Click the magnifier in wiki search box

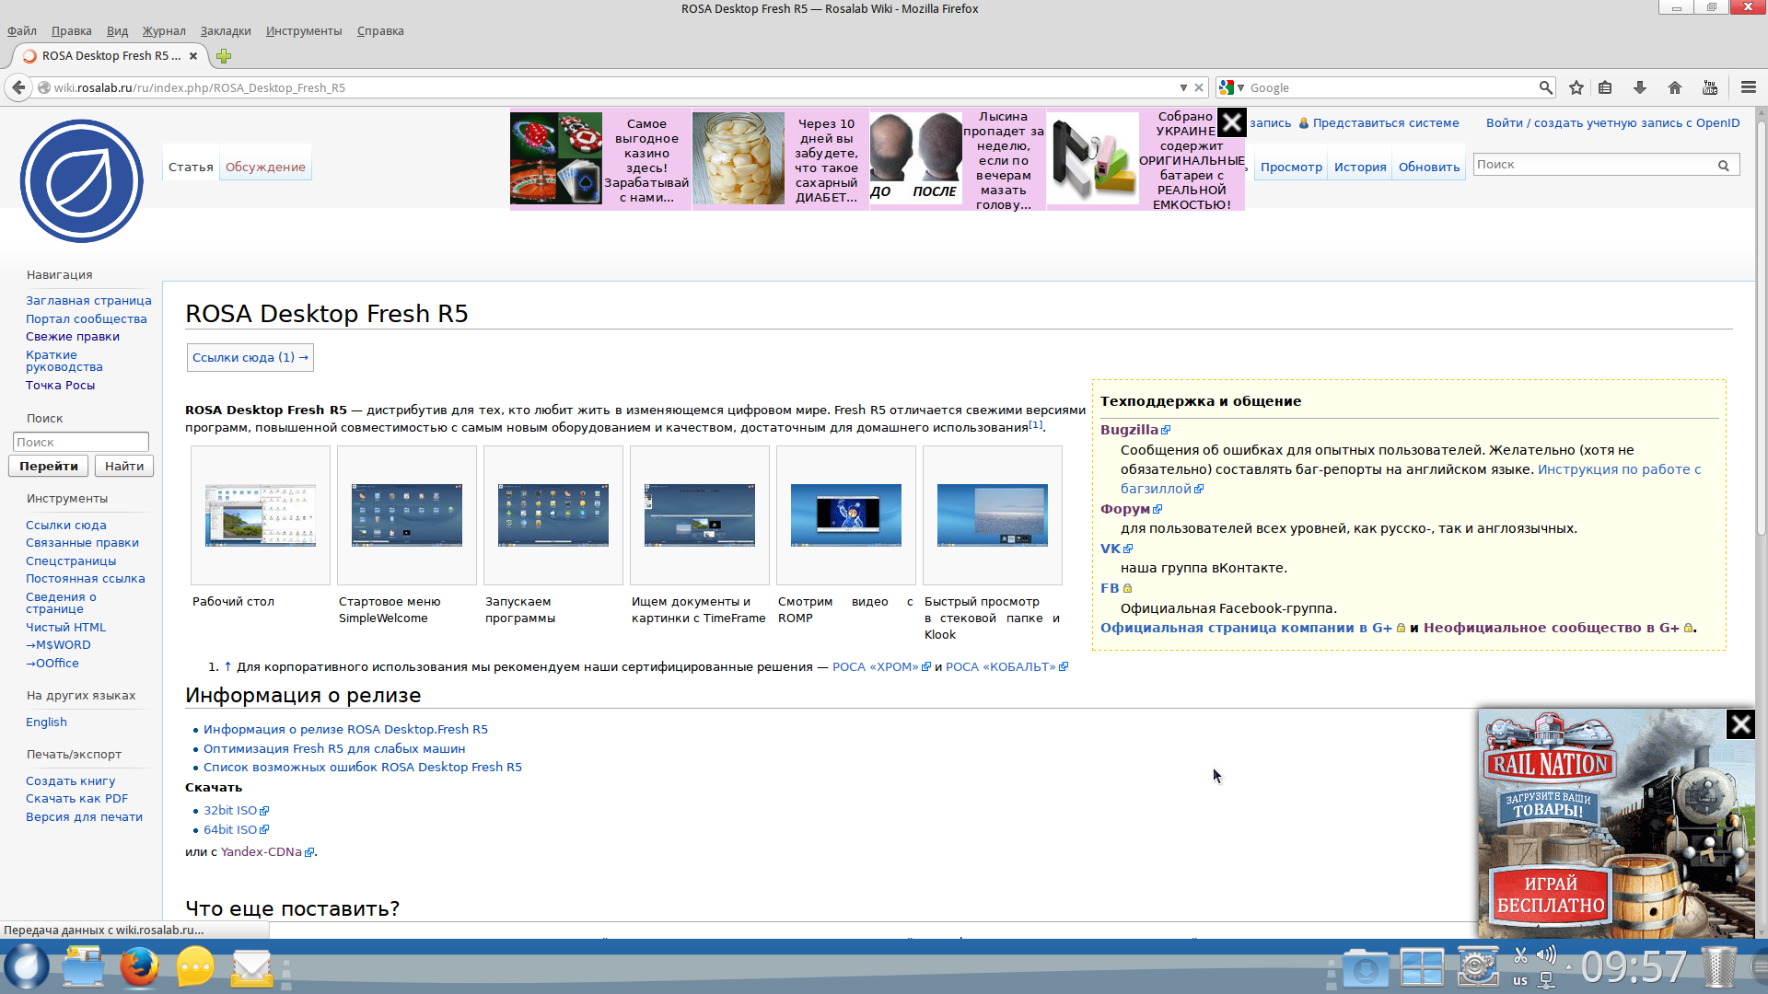[1723, 166]
